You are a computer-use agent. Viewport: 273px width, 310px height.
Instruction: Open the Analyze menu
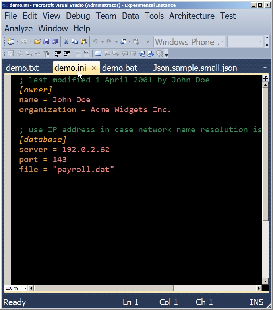[x=18, y=29]
